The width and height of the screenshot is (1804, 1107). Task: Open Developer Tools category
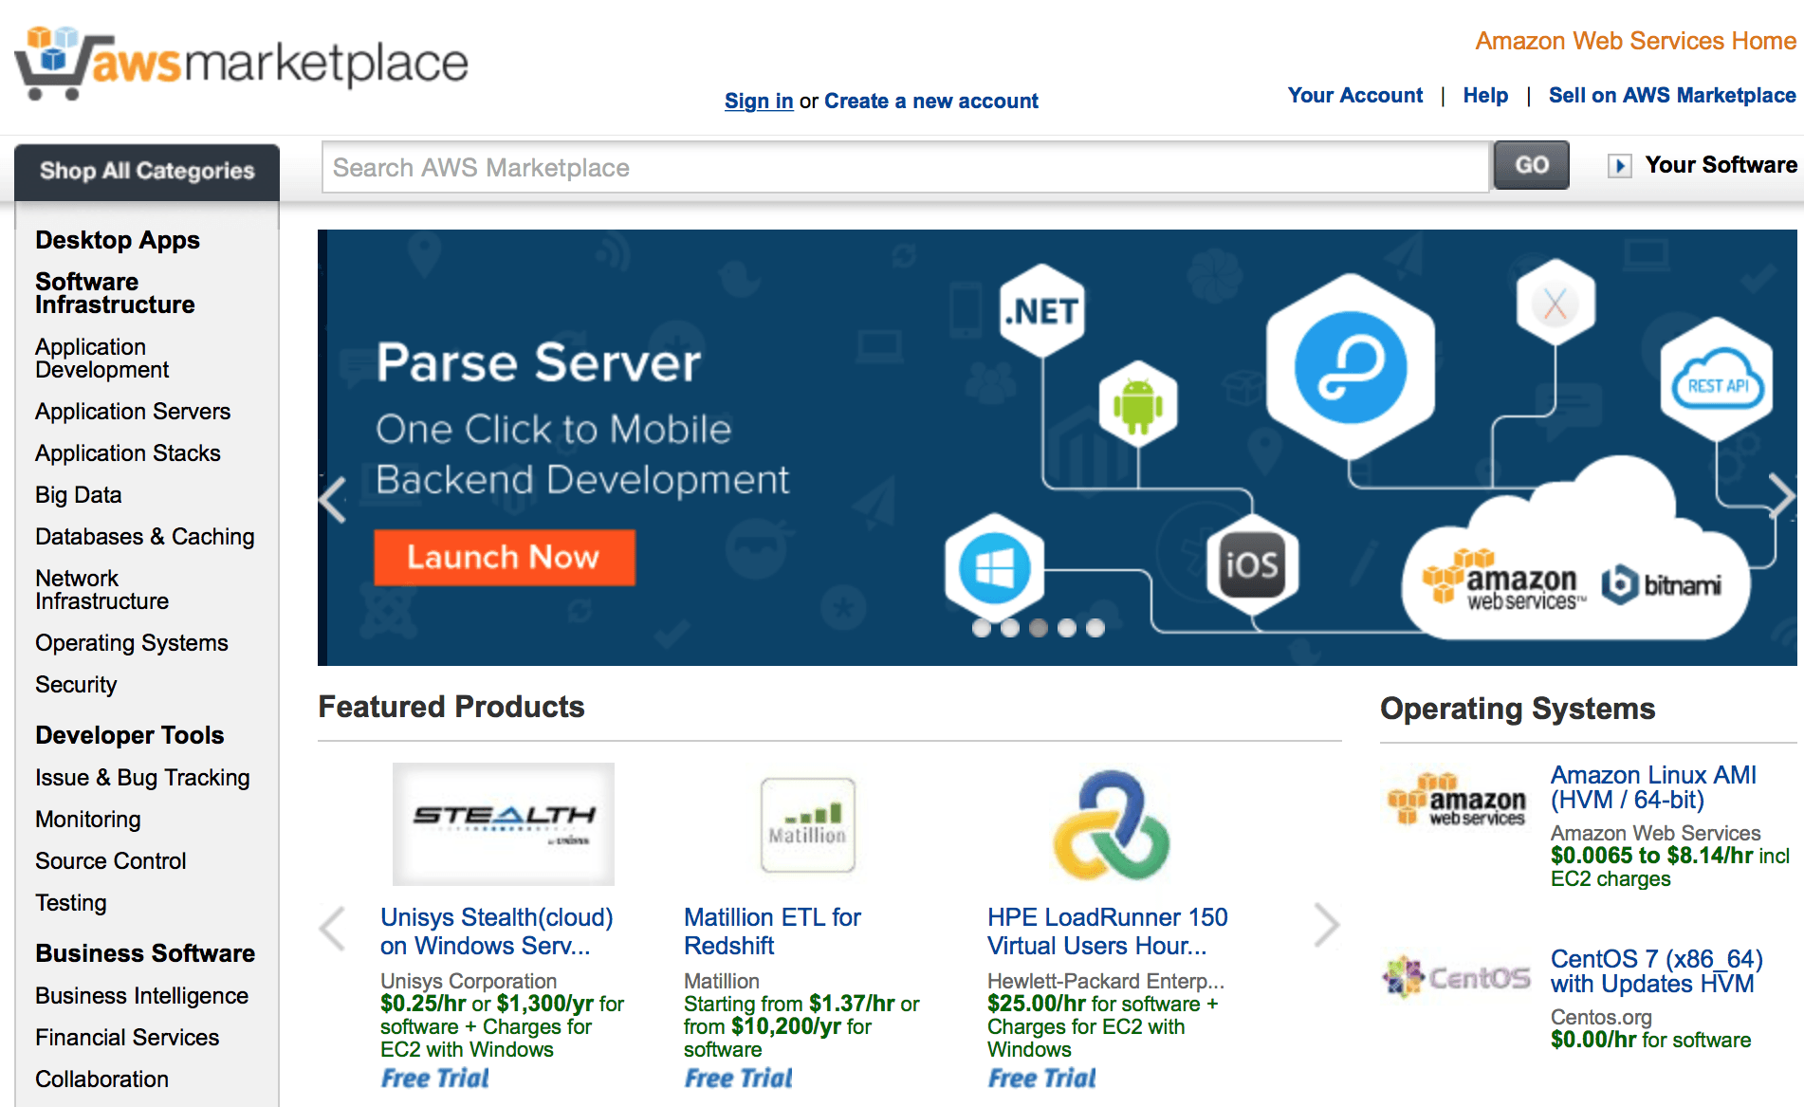(x=130, y=735)
